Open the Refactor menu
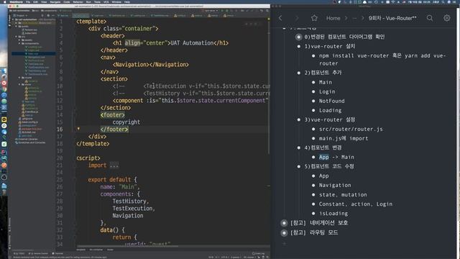460x259 pixels. click(78, 1)
